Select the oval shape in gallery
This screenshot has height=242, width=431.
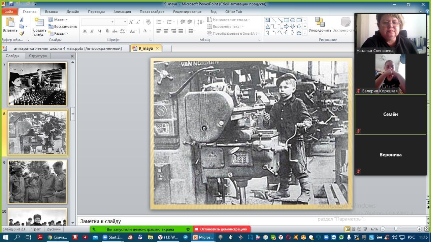(293, 20)
